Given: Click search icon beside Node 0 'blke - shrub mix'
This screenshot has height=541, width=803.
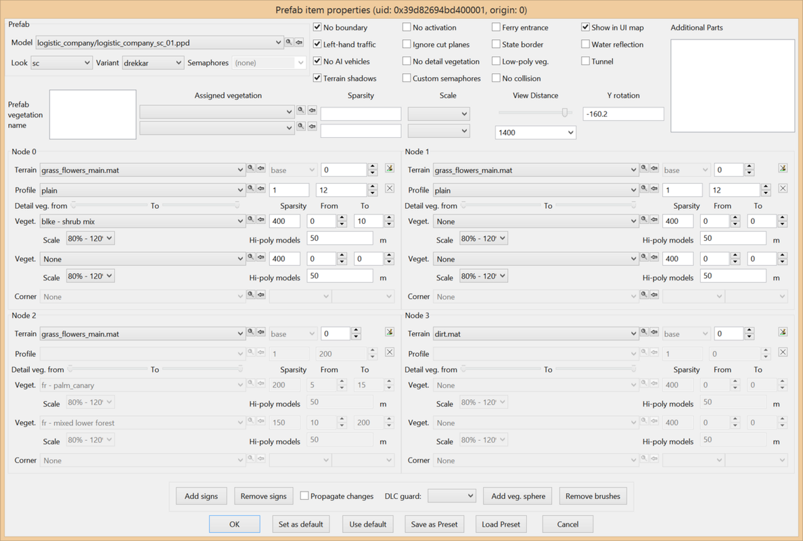Looking at the screenshot, I should point(251,220).
